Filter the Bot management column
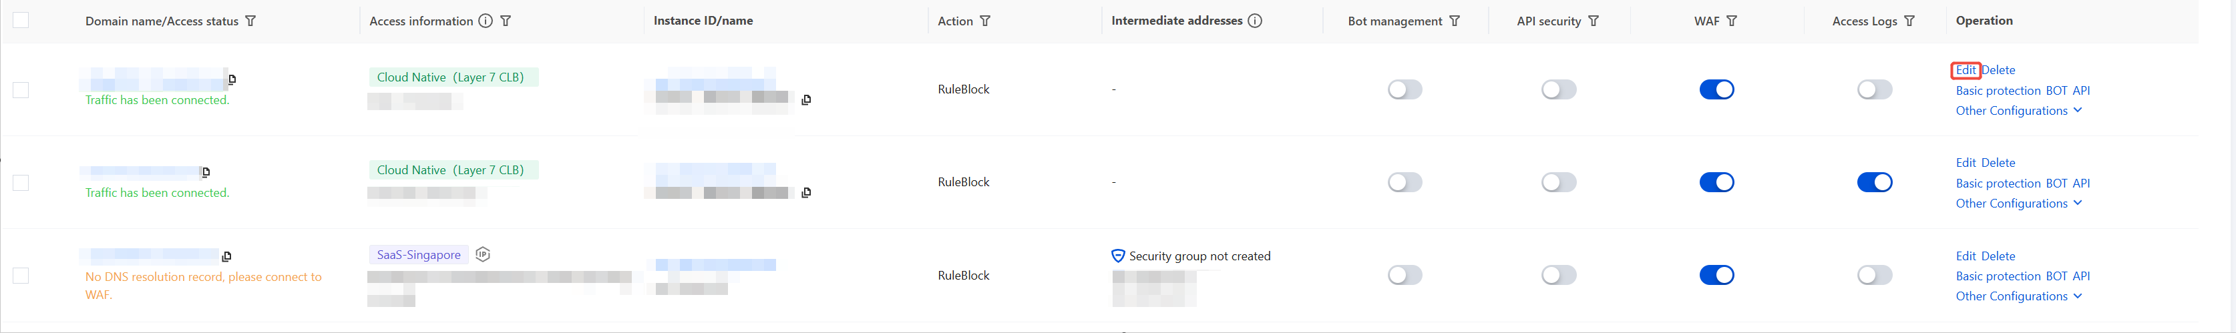 coord(1455,21)
